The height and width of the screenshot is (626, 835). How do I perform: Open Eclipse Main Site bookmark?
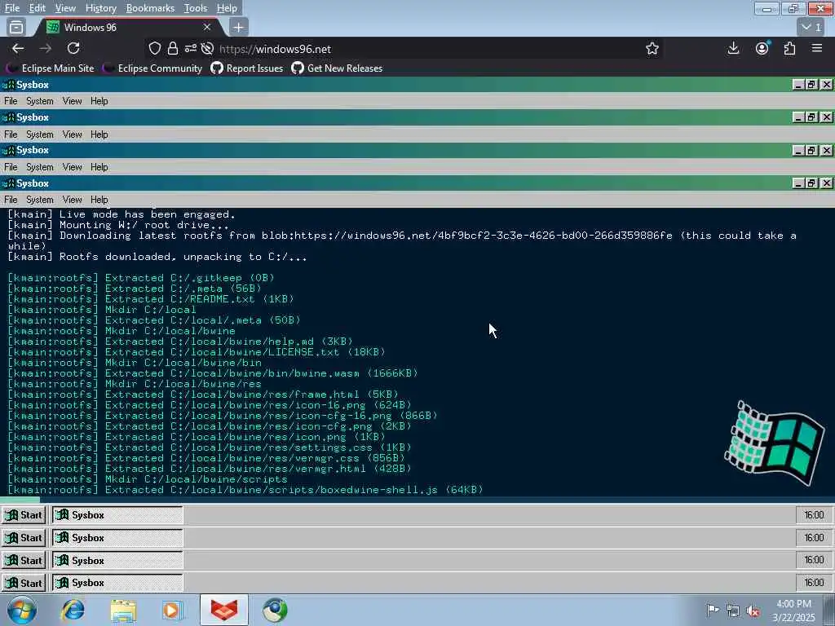pyautogui.click(x=51, y=68)
